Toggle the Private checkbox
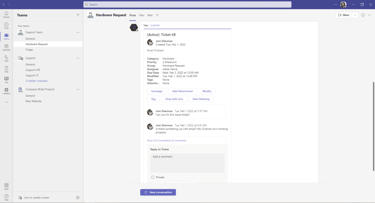The height and width of the screenshot is (203, 375). click(x=153, y=177)
